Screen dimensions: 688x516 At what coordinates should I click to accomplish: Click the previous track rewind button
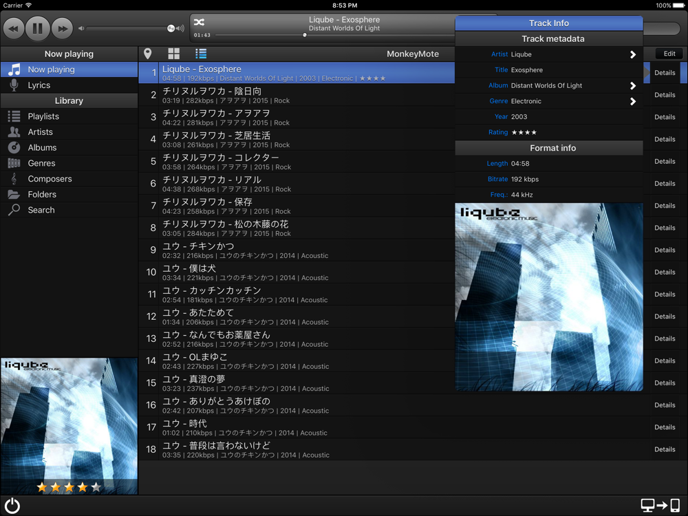click(x=14, y=28)
